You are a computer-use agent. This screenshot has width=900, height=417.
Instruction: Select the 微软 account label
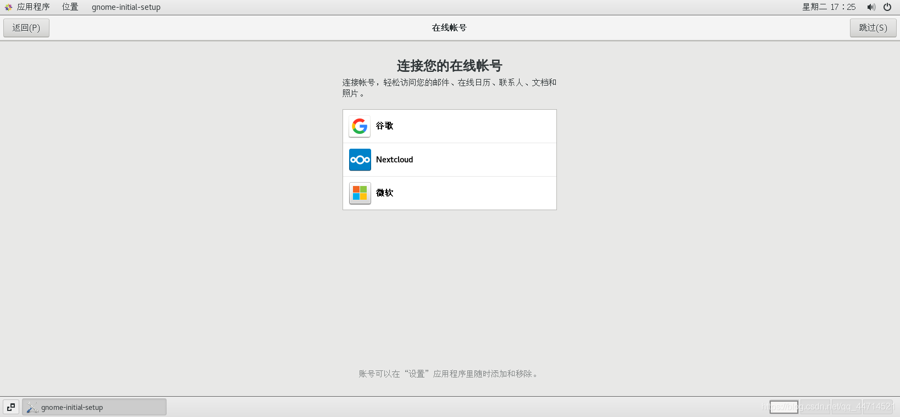point(384,193)
